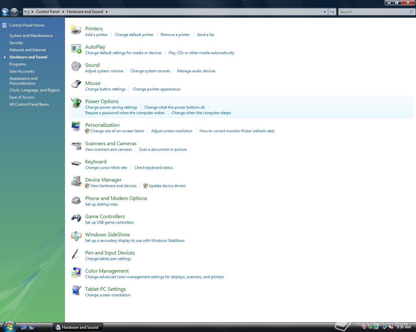Image resolution: width=416 pixels, height=332 pixels.
Task: Open the AutoPlay icon
Action: (x=76, y=48)
